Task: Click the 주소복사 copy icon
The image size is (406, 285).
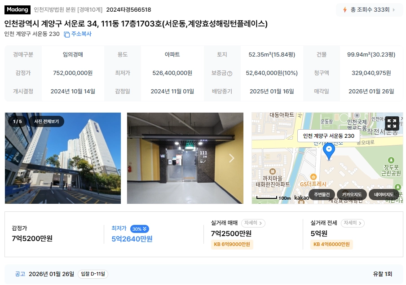Action: coord(67,34)
